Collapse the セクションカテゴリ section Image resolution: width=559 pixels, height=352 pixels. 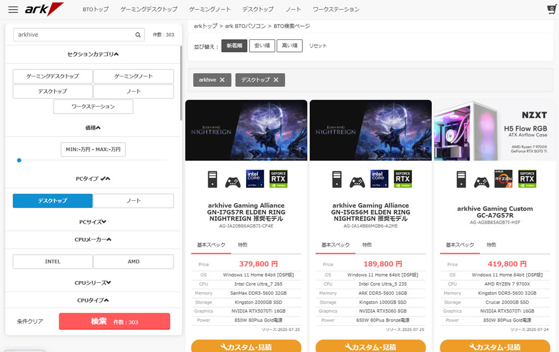pos(93,54)
